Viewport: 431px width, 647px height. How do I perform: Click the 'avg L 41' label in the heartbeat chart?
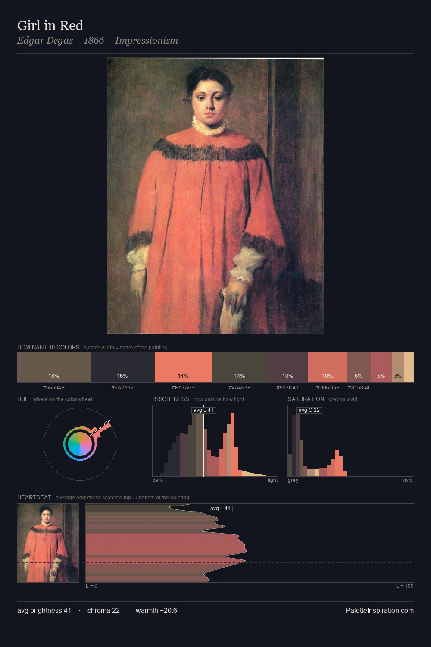coord(220,509)
